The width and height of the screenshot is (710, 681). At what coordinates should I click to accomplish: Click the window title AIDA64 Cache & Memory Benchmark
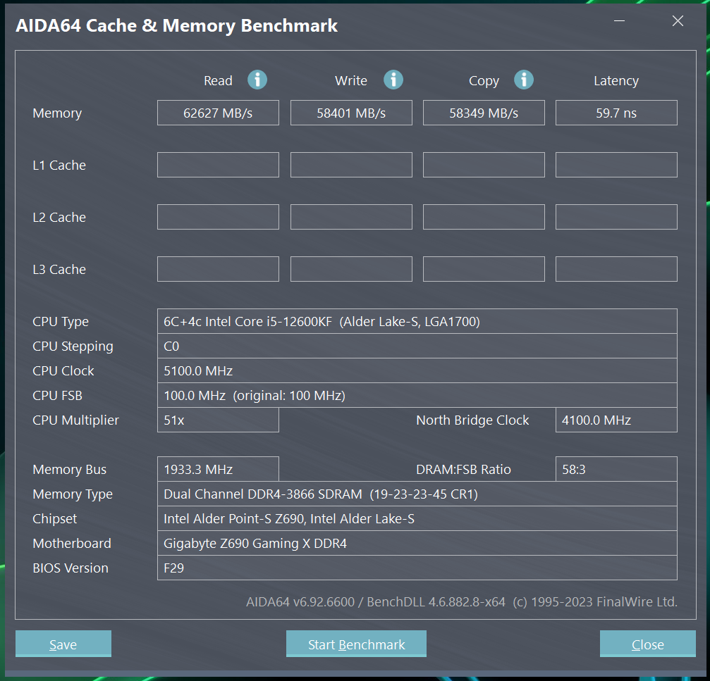(x=176, y=26)
